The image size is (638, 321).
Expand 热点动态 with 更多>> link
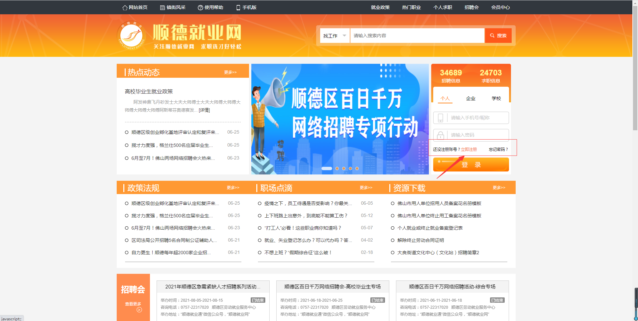pos(230,72)
